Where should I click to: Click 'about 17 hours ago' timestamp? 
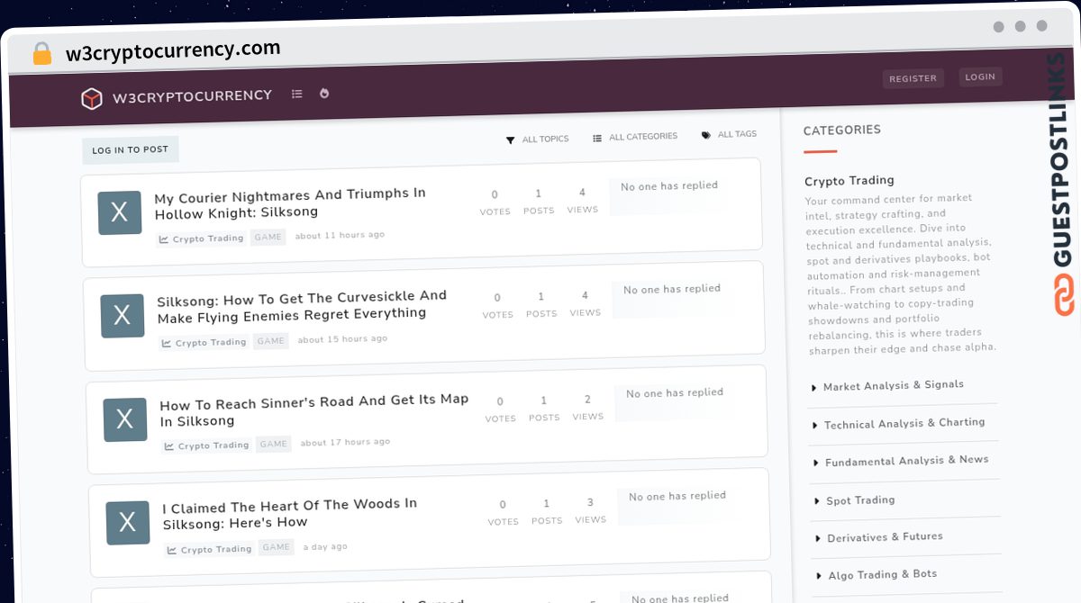click(x=345, y=442)
